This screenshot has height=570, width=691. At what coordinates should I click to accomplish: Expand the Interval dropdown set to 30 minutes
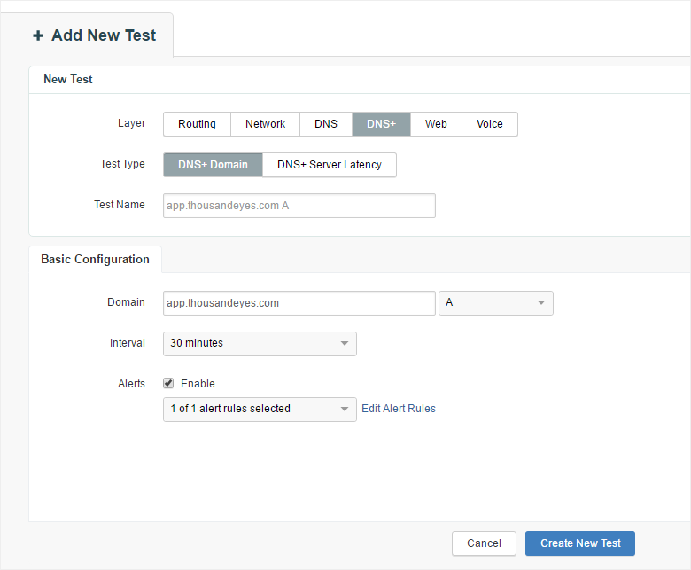pyautogui.click(x=260, y=344)
